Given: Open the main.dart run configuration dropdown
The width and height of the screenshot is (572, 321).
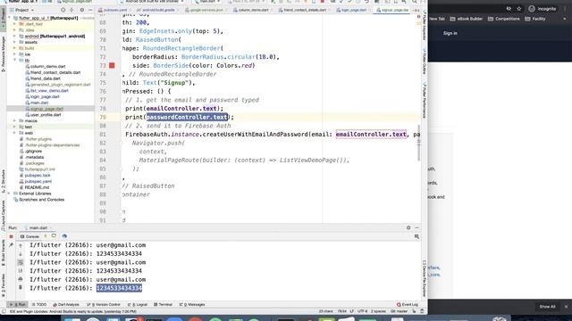Looking at the screenshot, I should tap(207, 2).
